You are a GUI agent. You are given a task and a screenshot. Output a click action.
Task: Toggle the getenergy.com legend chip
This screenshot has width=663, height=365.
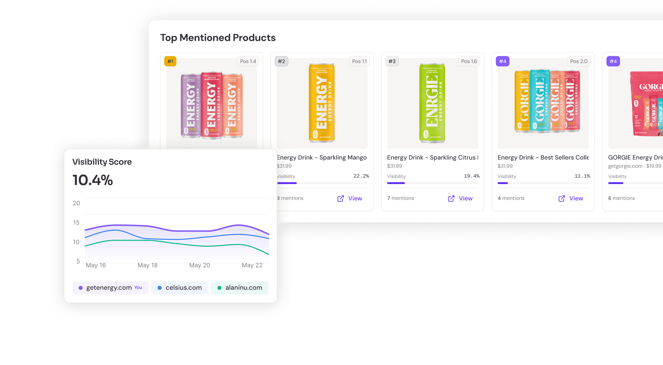(x=110, y=288)
